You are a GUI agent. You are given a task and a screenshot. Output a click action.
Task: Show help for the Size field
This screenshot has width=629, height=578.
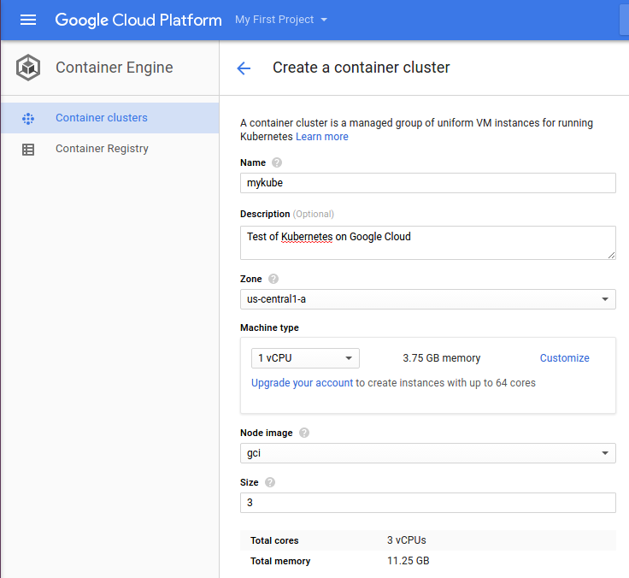coord(270,482)
